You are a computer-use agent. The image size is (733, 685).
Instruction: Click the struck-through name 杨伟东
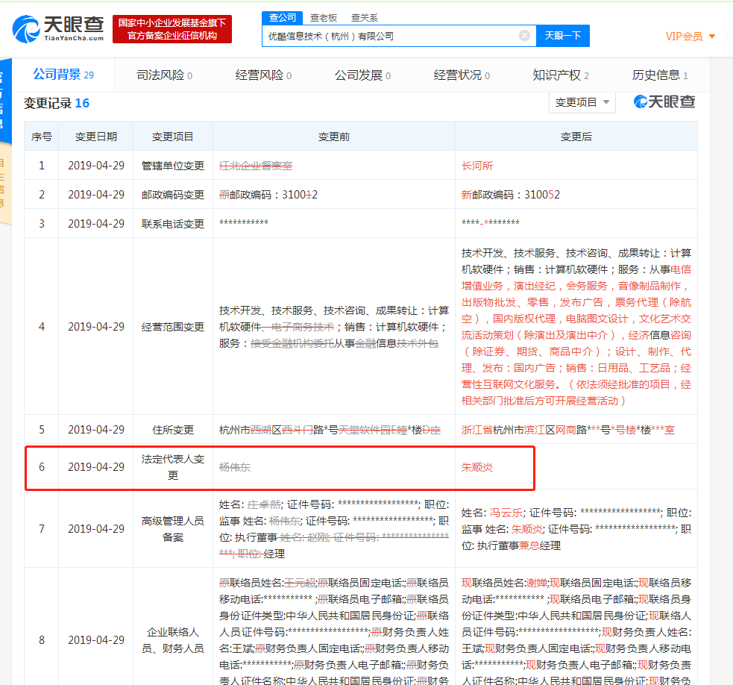click(x=235, y=467)
